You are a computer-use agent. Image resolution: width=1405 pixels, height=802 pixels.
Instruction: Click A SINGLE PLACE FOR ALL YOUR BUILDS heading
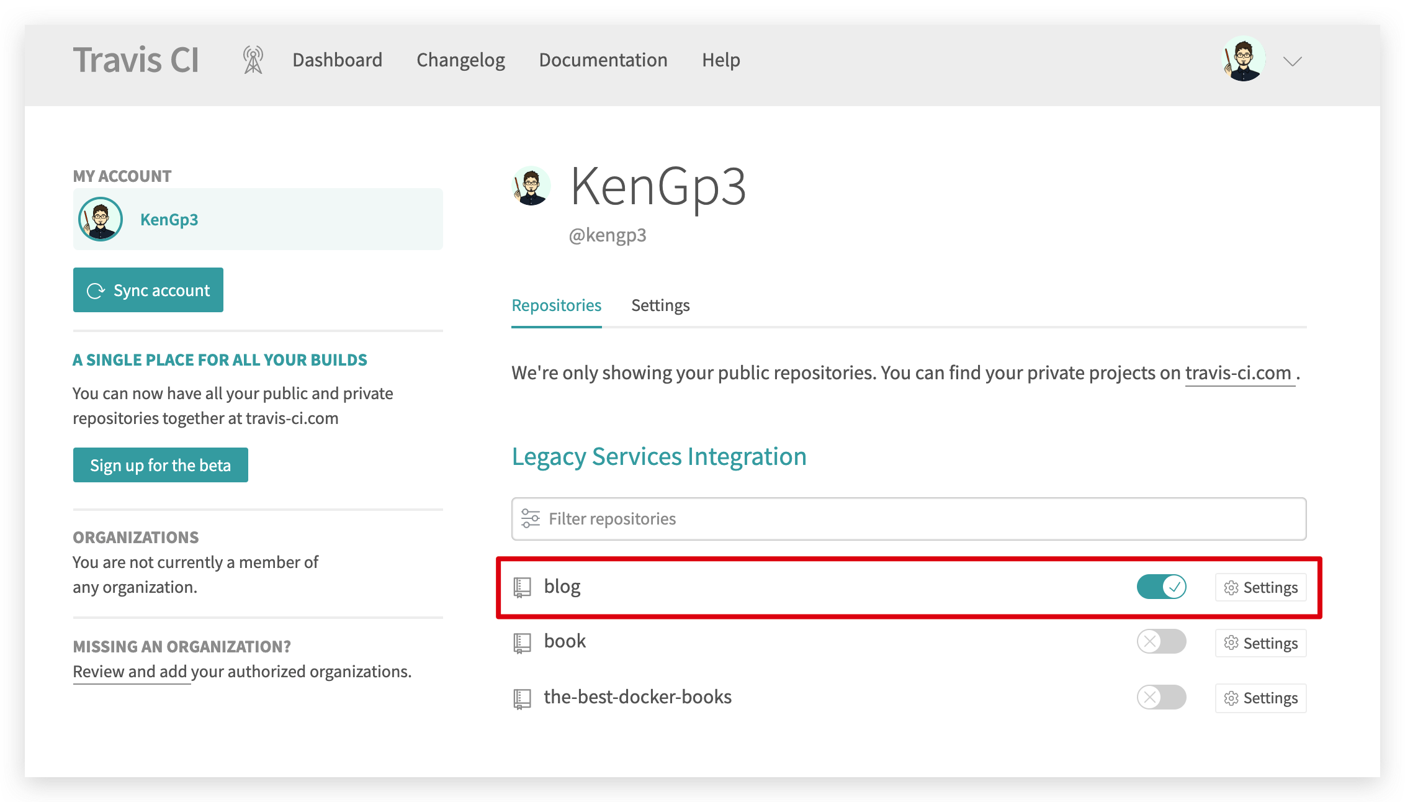pyautogui.click(x=220, y=360)
